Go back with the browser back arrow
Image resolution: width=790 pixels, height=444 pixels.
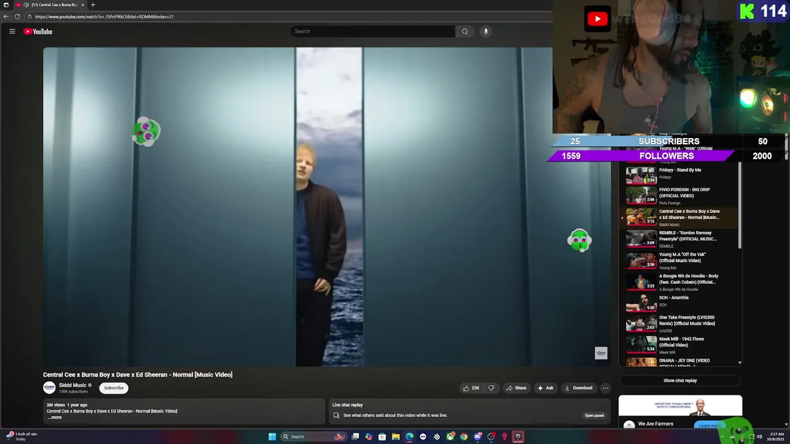pos(6,17)
